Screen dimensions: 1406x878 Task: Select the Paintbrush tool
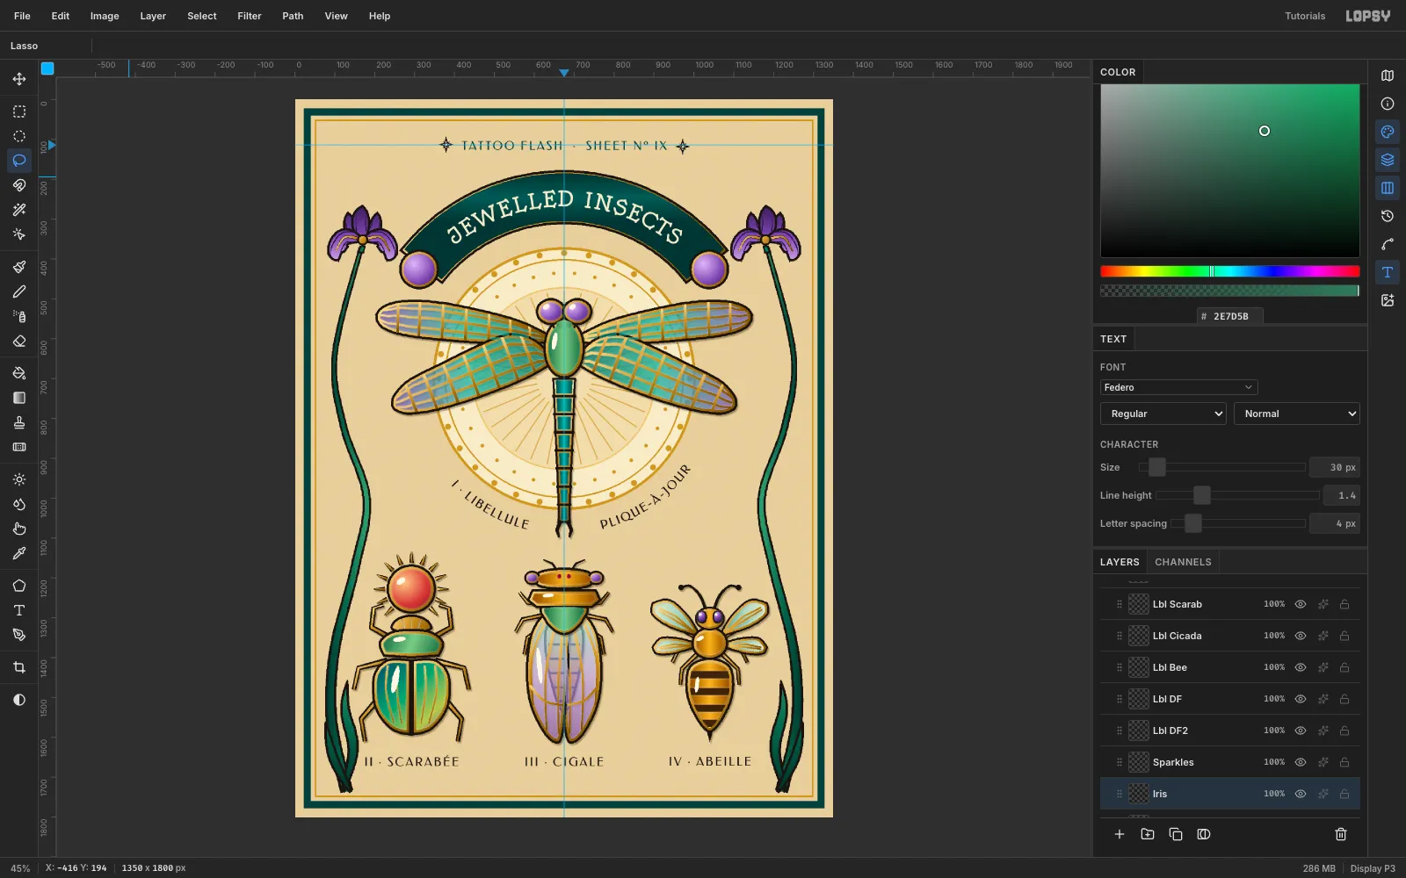coord(19,267)
